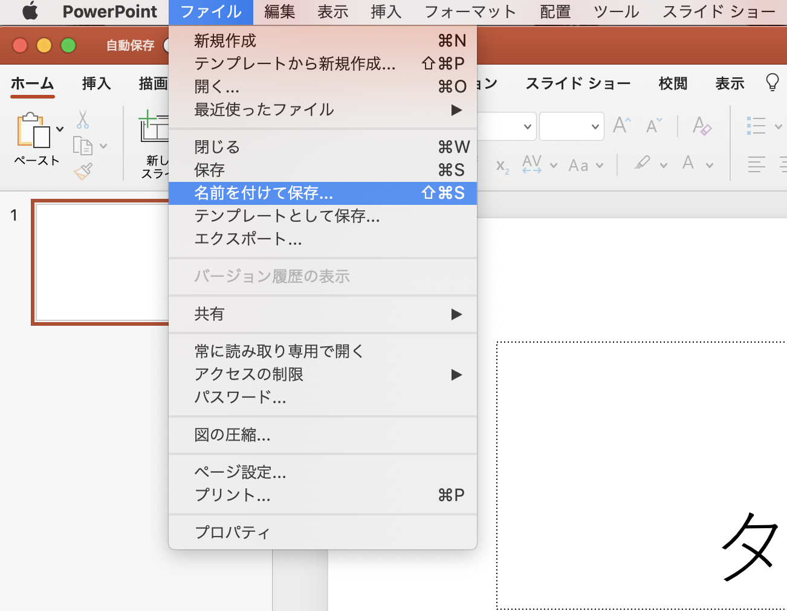
Task: Select 閉じる in the file menu
Action: 323,147
